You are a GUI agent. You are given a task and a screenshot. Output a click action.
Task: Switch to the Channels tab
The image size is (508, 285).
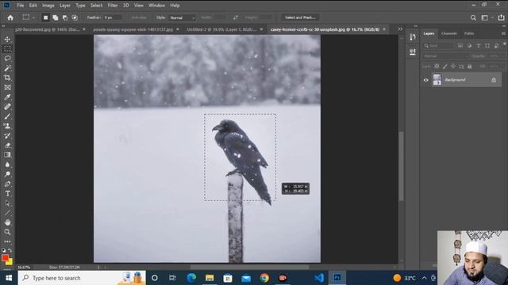[449, 33]
